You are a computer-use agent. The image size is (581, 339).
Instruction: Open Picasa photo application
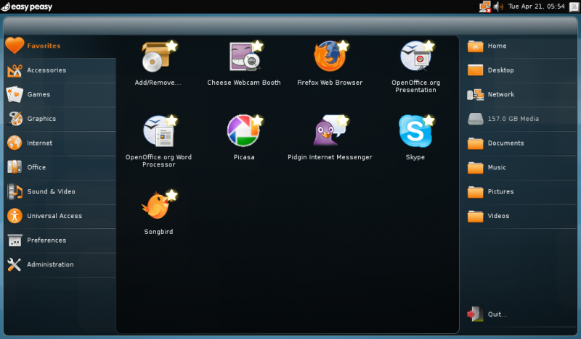243,133
